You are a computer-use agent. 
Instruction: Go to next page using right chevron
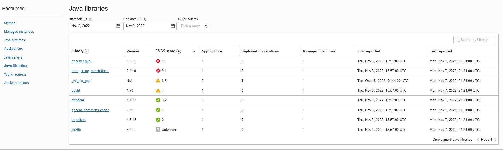click(x=495, y=140)
